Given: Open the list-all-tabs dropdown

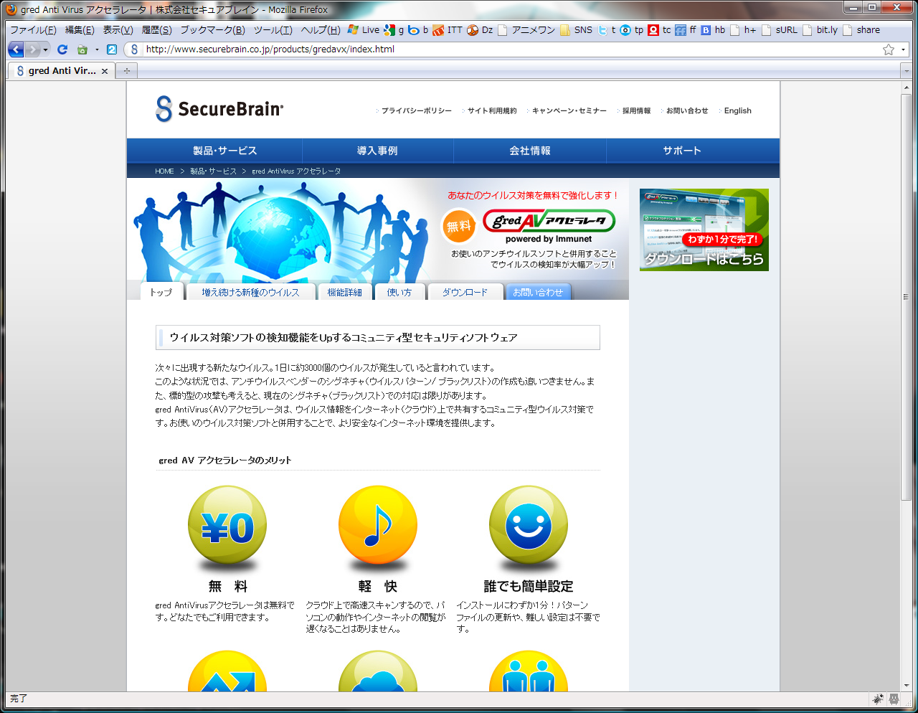Looking at the screenshot, I should (905, 71).
